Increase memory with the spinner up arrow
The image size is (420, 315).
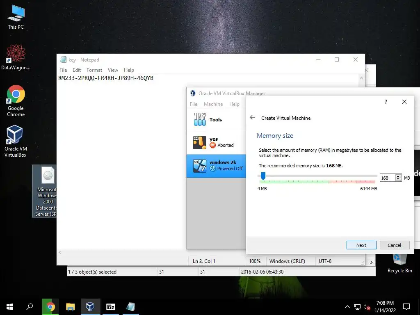pyautogui.click(x=398, y=176)
